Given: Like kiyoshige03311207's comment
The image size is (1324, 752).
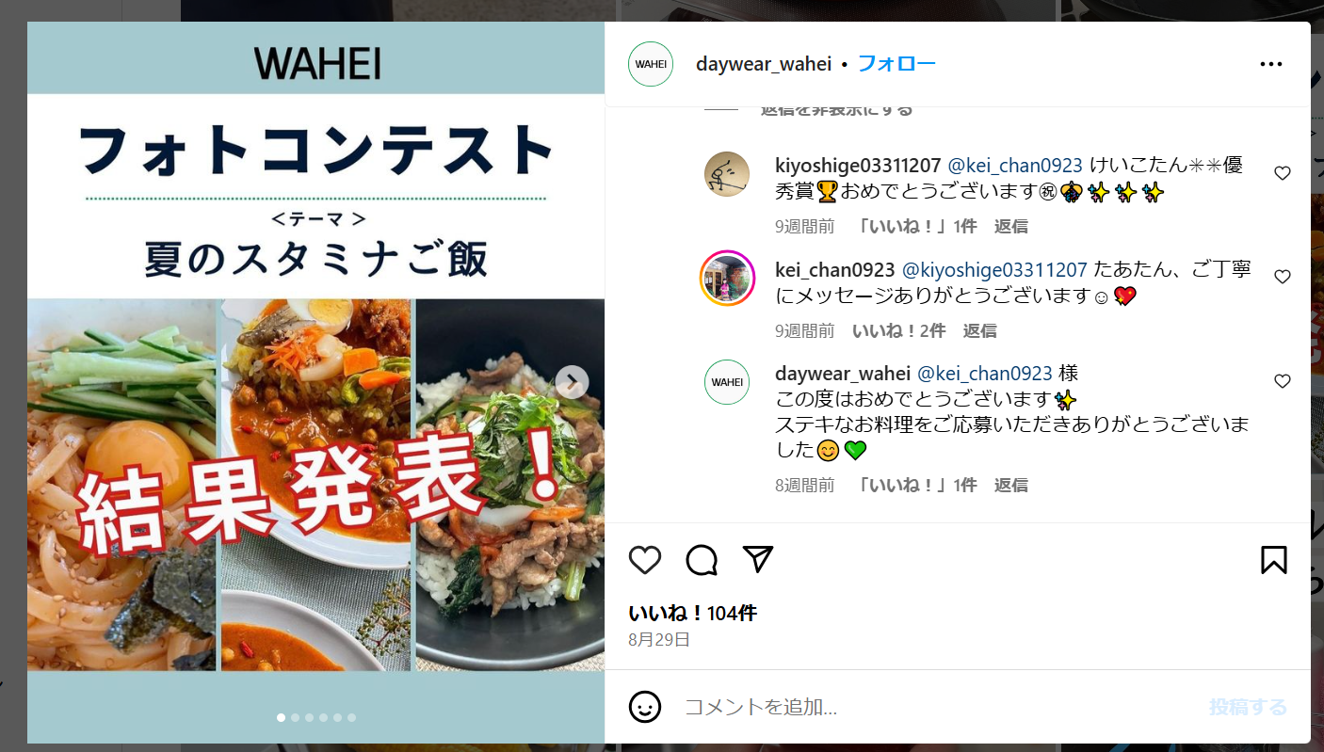Looking at the screenshot, I should pyautogui.click(x=1282, y=173).
